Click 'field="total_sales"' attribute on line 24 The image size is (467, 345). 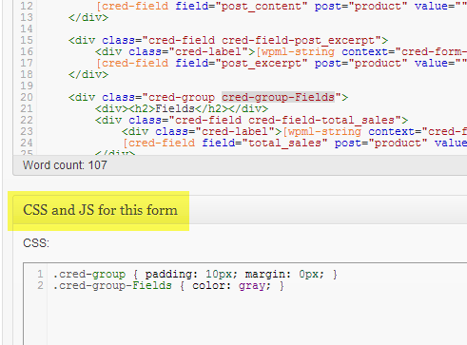tap(264, 143)
